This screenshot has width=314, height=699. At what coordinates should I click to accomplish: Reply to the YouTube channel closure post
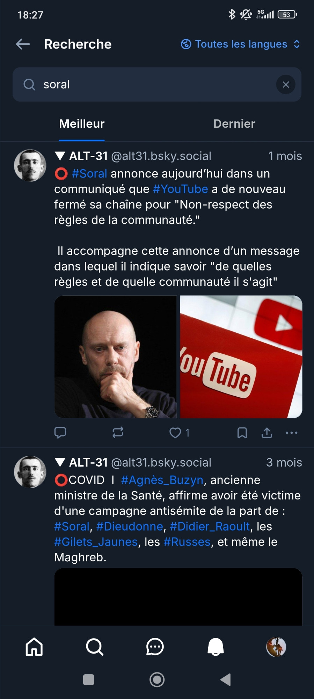click(x=60, y=433)
